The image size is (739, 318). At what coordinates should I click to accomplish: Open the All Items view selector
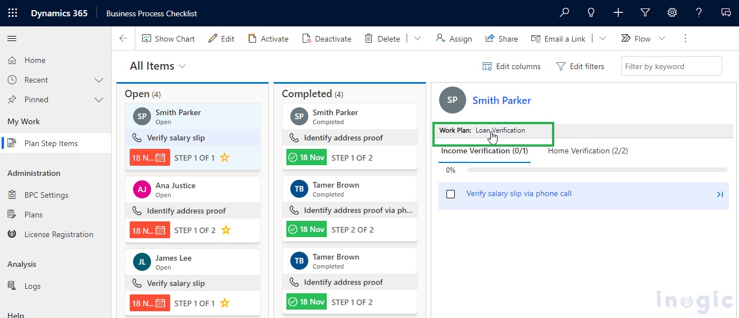pyautogui.click(x=158, y=66)
